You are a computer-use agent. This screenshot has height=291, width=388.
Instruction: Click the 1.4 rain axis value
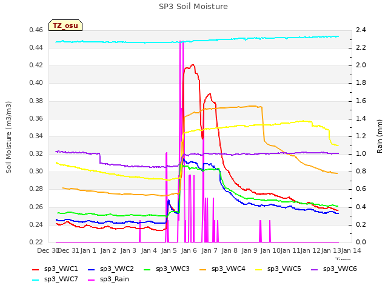click(361, 119)
